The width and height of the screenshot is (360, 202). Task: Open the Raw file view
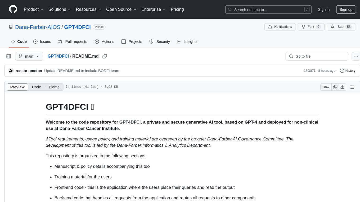[326, 87]
